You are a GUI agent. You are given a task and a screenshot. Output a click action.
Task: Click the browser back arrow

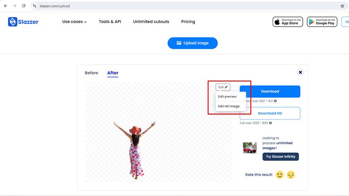[6, 6]
